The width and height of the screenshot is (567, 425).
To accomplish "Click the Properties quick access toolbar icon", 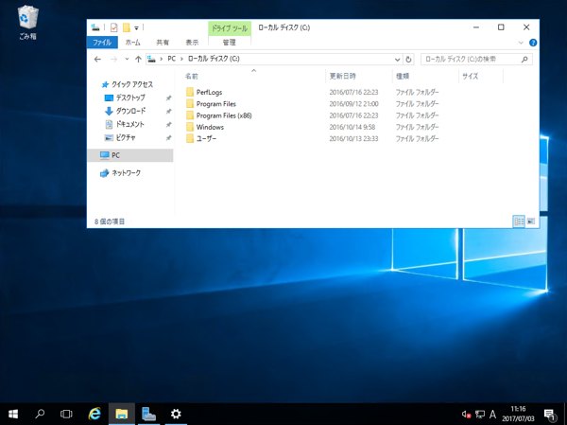I will point(114,27).
